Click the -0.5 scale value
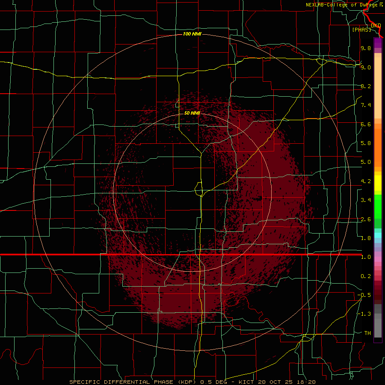Screen dimensions: 385x385 tap(364, 295)
